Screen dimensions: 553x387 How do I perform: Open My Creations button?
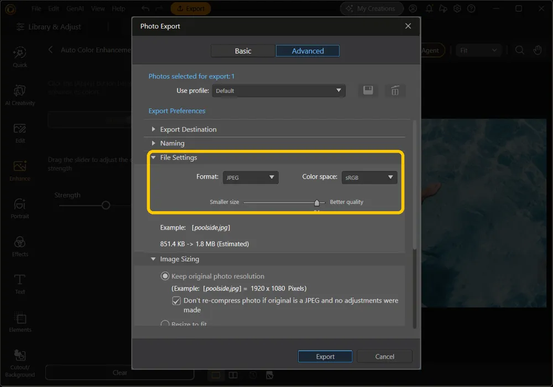(372, 8)
